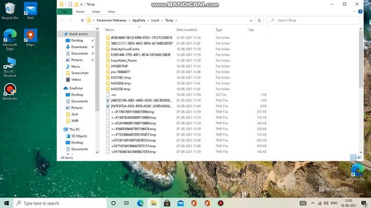
Task: Expand the address bar history dropdown
Action: click(251, 21)
